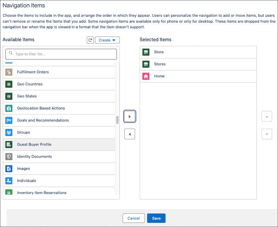Remove item with the left arrow button
This screenshot has width=278, height=227.
pos(130,134)
